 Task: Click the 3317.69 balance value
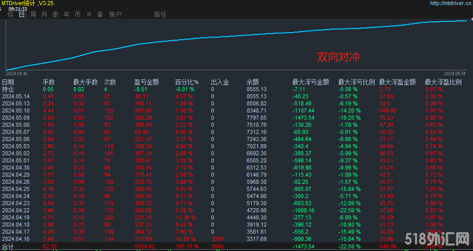click(x=256, y=239)
